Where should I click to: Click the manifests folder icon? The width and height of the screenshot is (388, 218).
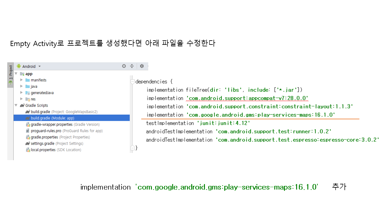(28, 80)
